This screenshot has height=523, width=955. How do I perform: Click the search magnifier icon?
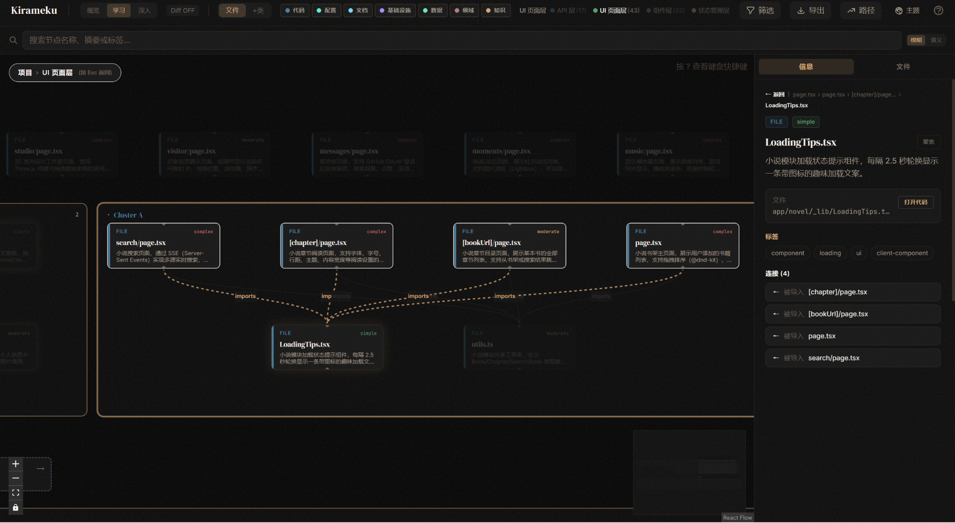(13, 41)
